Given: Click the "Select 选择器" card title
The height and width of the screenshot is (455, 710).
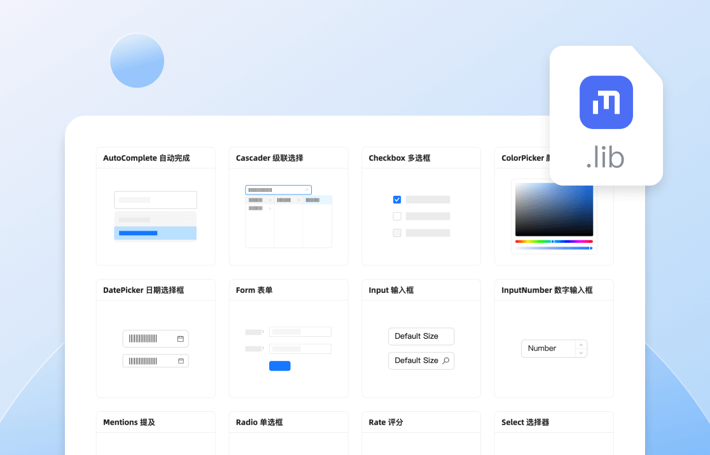Looking at the screenshot, I should [526, 422].
